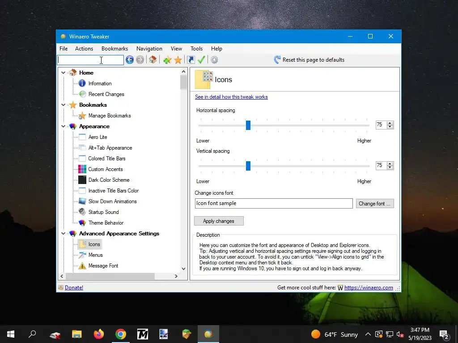The height and width of the screenshot is (343, 458).
Task: Click the Message Font warning icon
Action: pos(82,266)
